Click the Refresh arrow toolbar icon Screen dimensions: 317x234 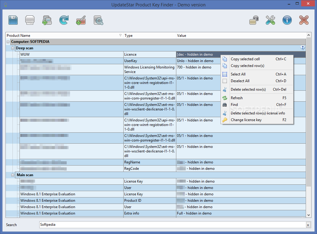64,20
